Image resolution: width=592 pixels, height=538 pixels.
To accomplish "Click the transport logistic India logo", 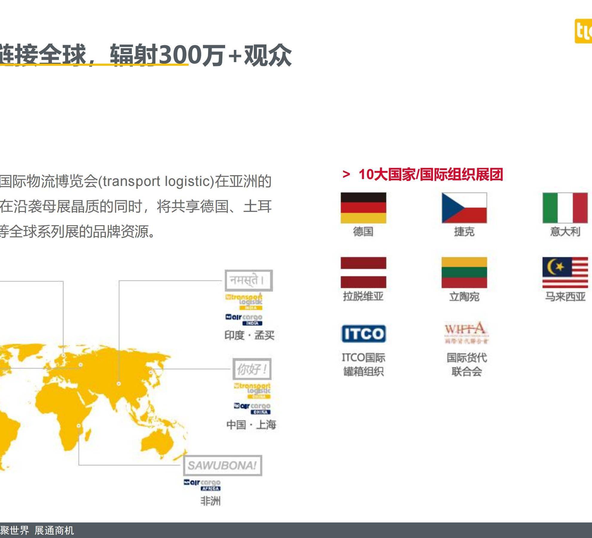I will tap(244, 302).
